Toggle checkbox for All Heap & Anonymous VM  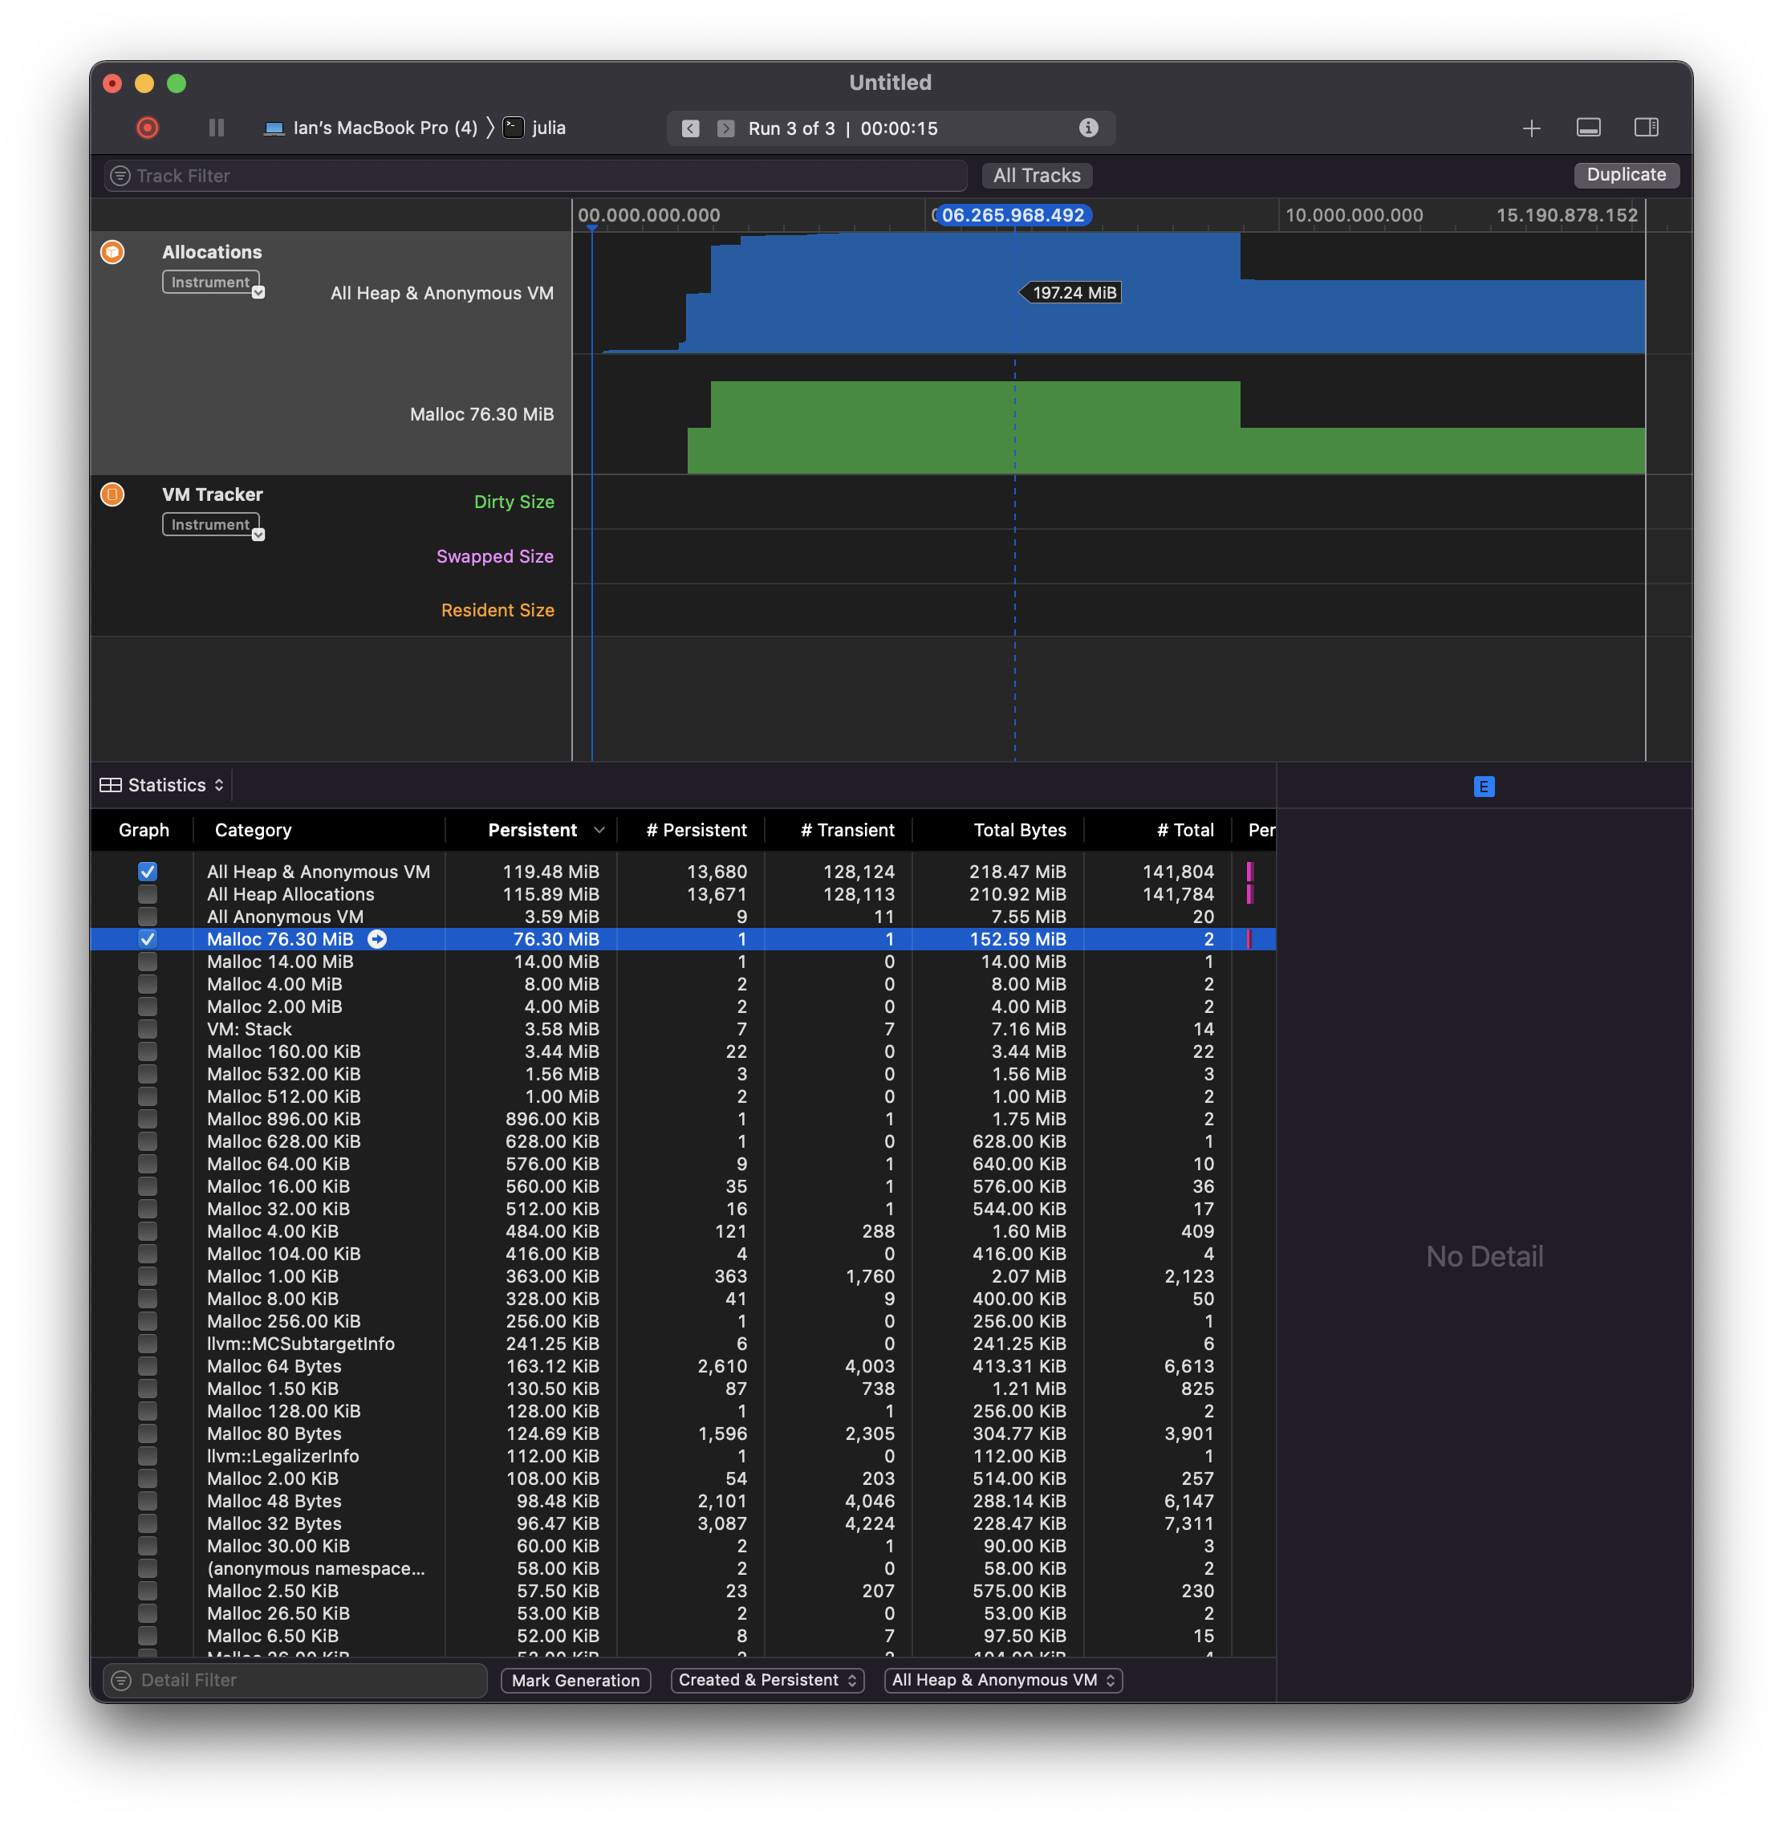click(x=145, y=870)
